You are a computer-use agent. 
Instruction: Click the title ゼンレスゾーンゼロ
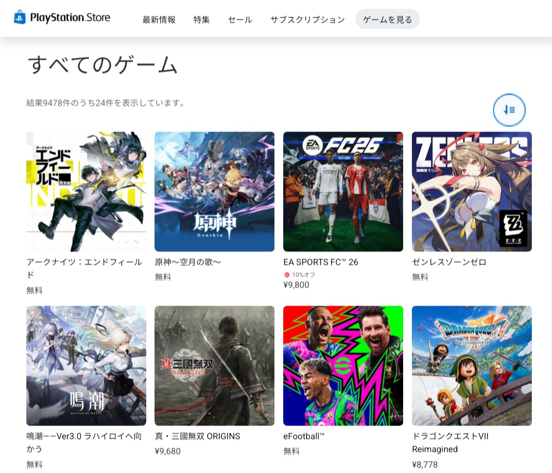coord(449,262)
